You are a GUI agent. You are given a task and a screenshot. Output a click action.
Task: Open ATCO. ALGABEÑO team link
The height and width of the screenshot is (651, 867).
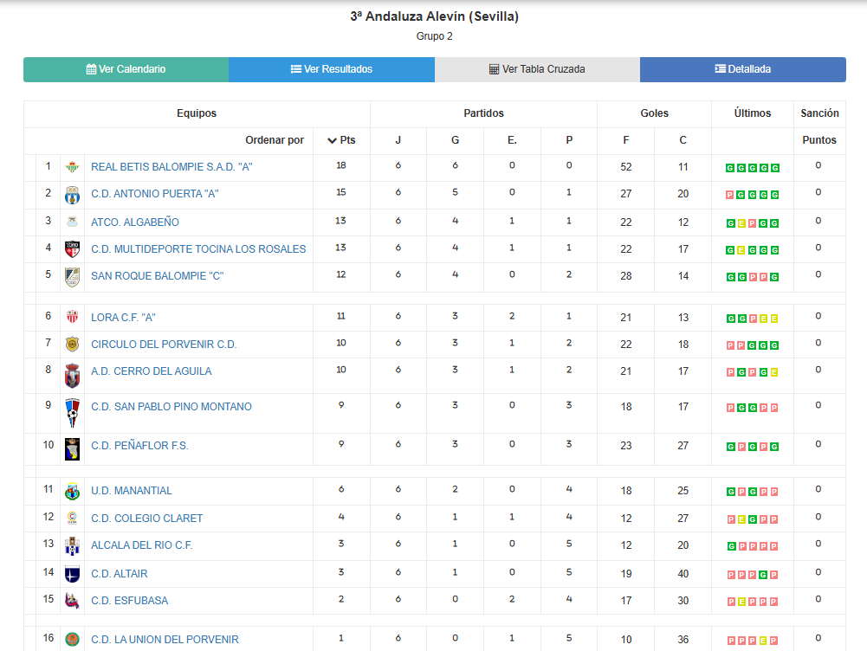135,222
